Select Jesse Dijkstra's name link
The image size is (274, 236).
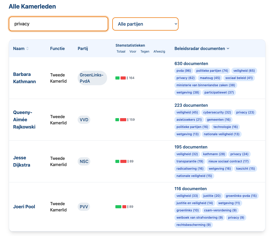(22, 161)
